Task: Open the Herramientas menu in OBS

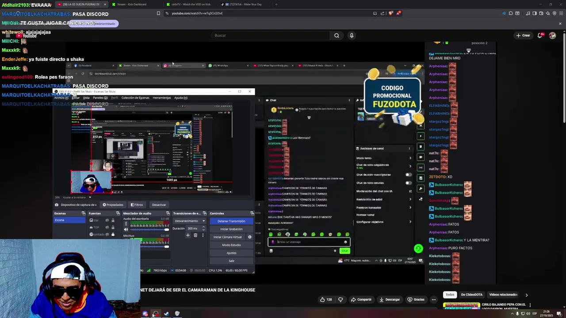Action: click(161, 98)
